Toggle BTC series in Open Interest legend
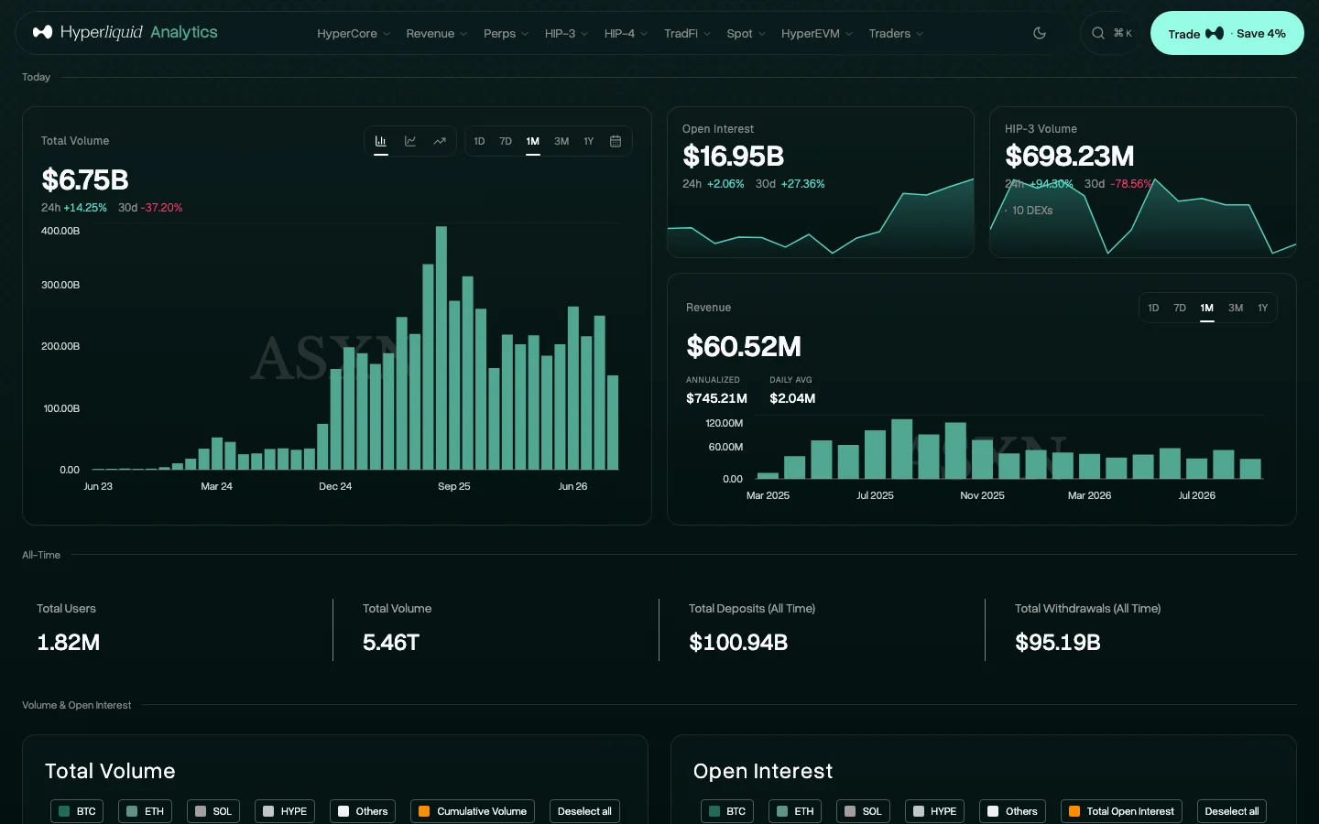 (727, 811)
